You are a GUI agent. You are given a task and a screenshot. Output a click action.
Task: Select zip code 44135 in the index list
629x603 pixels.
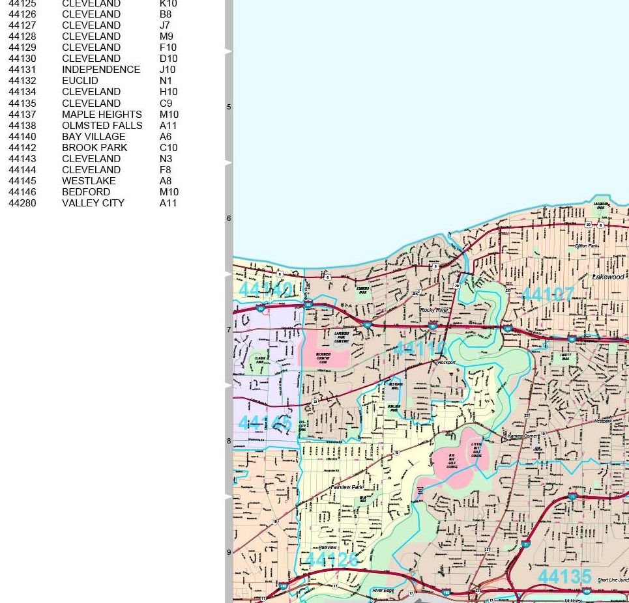[x=22, y=104]
